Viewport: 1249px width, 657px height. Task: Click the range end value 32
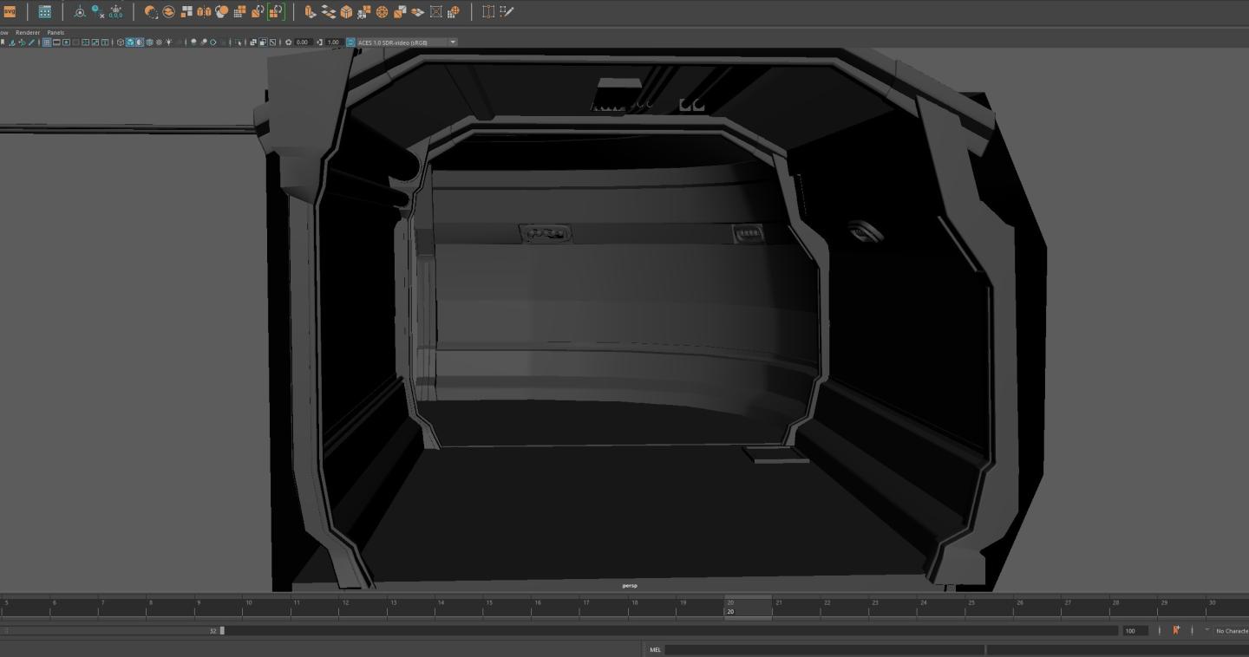click(x=213, y=631)
